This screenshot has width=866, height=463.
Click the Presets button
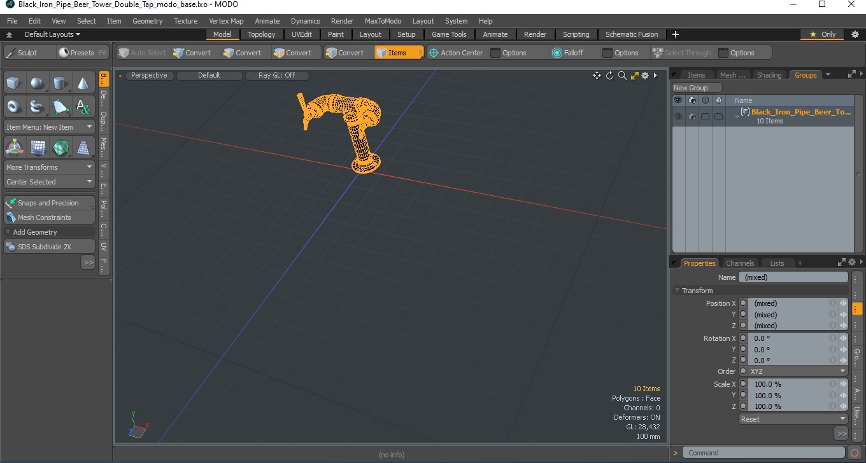click(x=83, y=53)
